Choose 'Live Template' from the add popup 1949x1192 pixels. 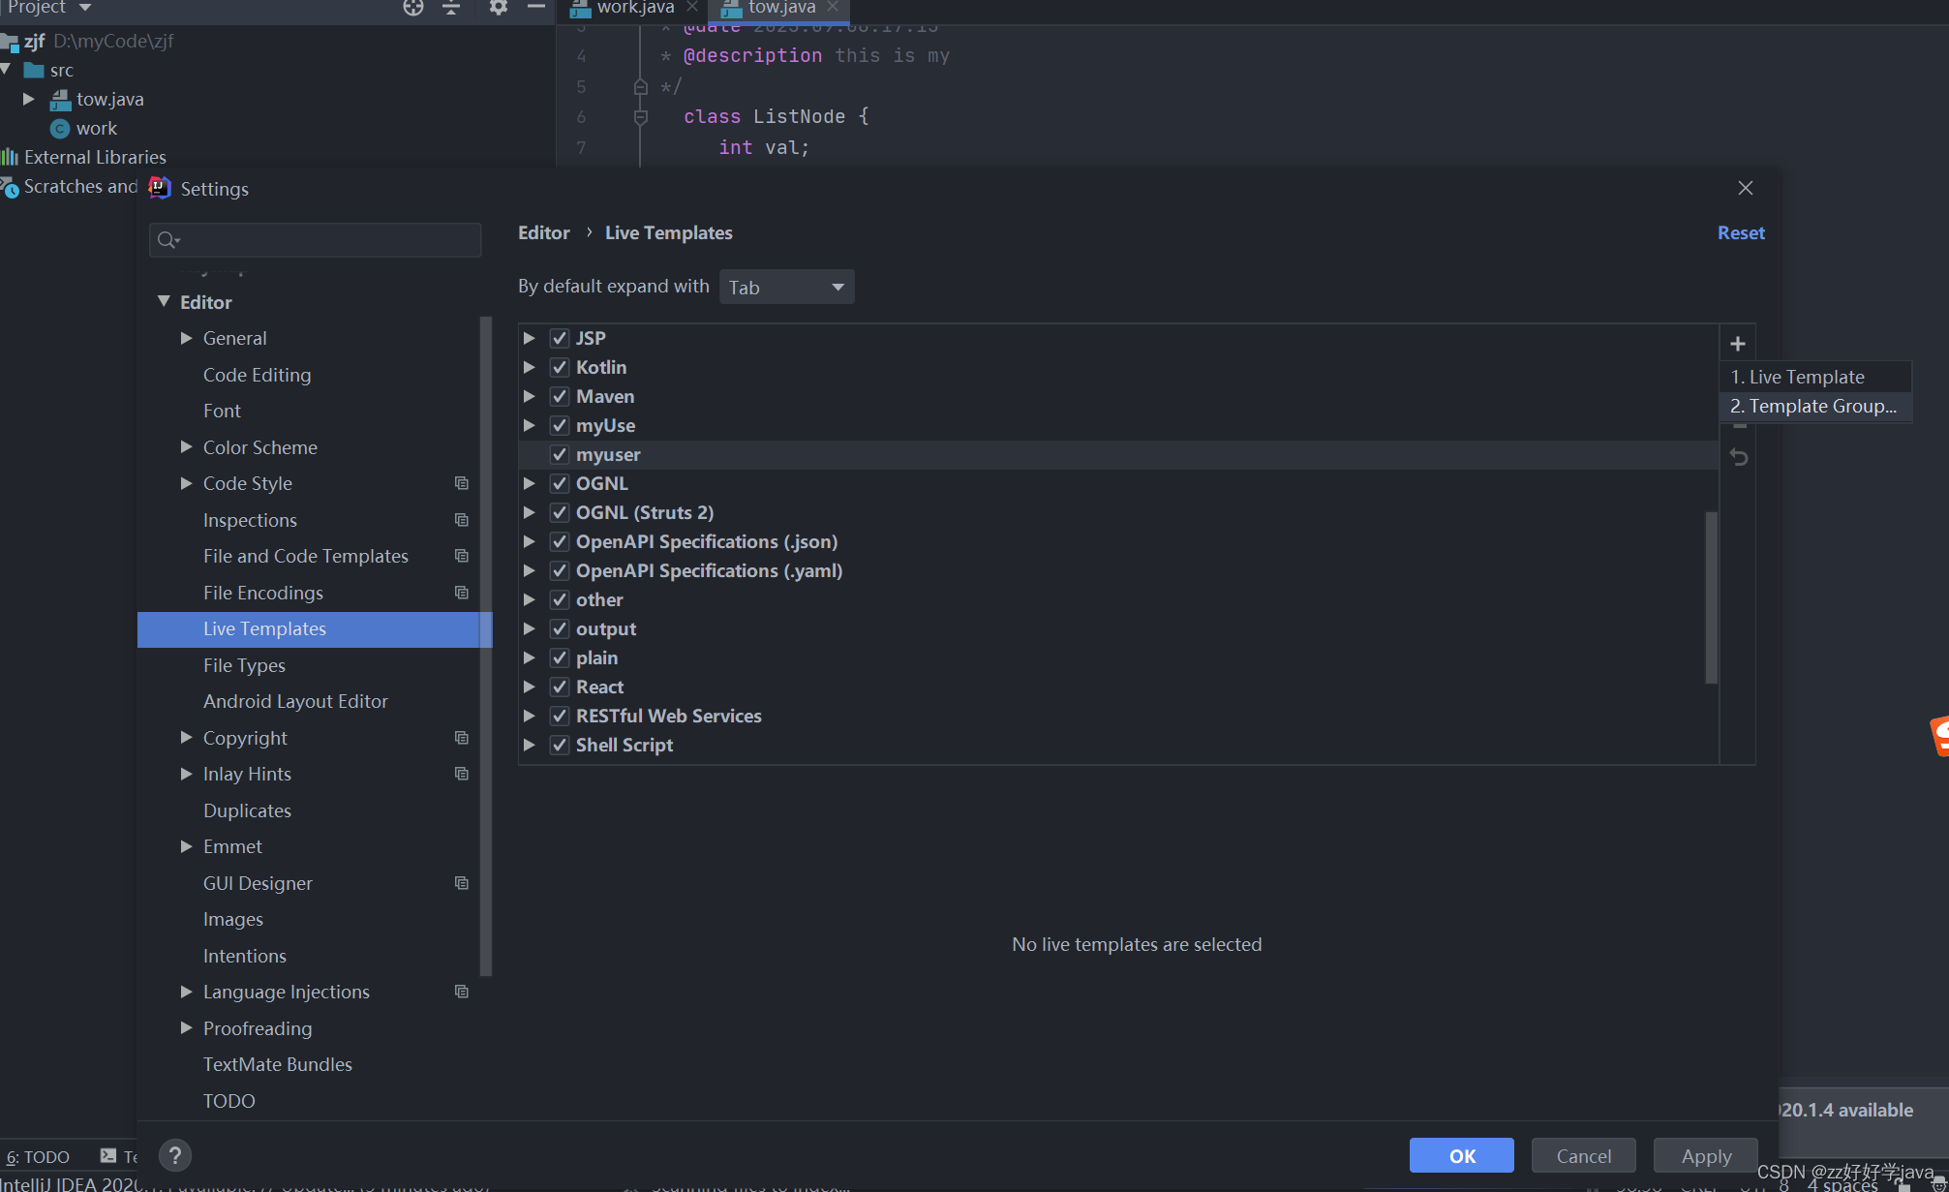[x=1799, y=376]
